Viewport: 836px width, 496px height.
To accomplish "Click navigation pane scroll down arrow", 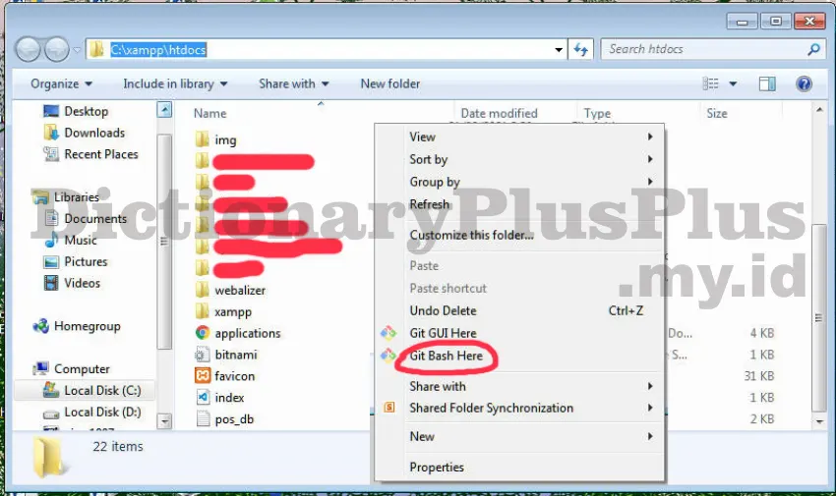I will (164, 421).
